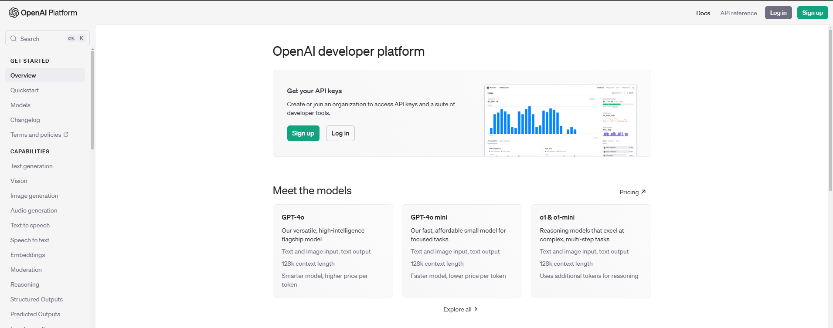Click the CAPABILITIES section heading
The image size is (833, 328).
click(x=30, y=152)
